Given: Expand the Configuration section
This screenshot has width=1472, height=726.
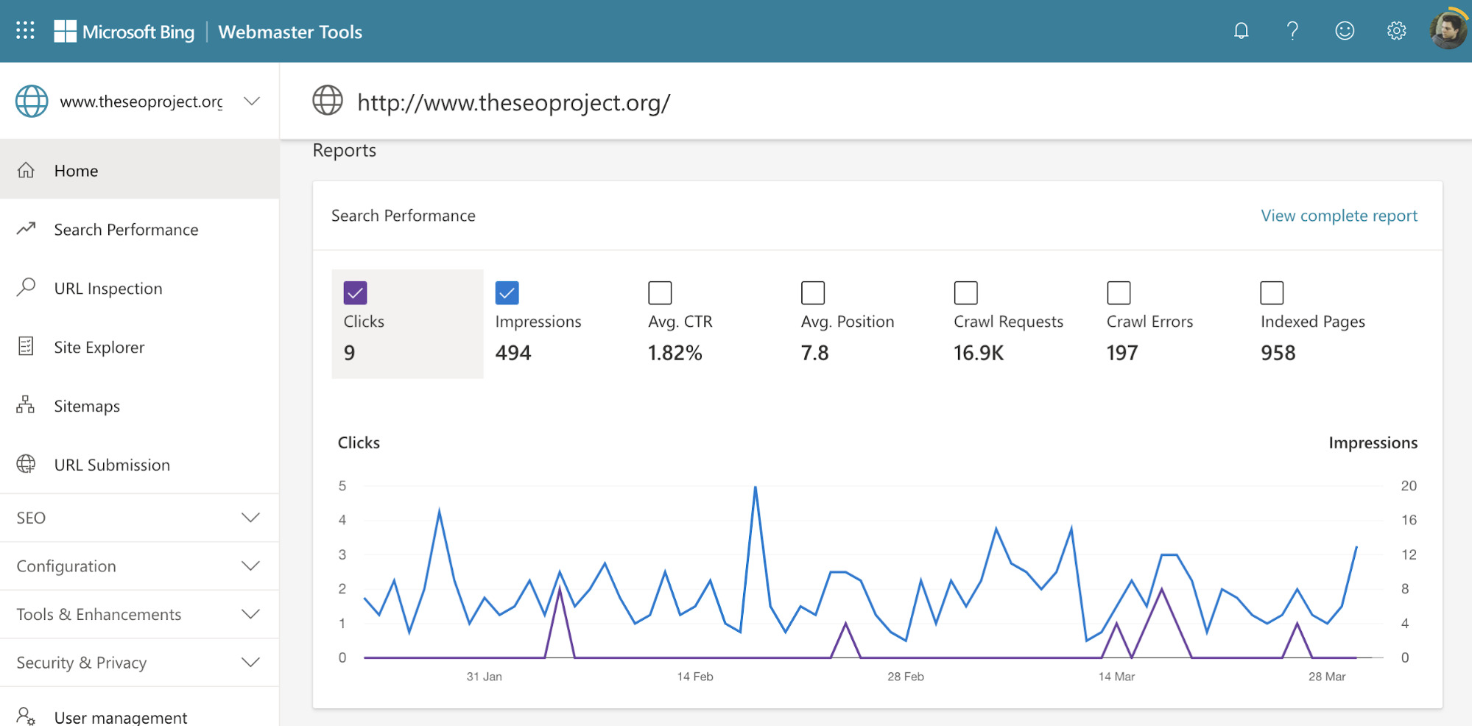Looking at the screenshot, I should (x=139, y=565).
